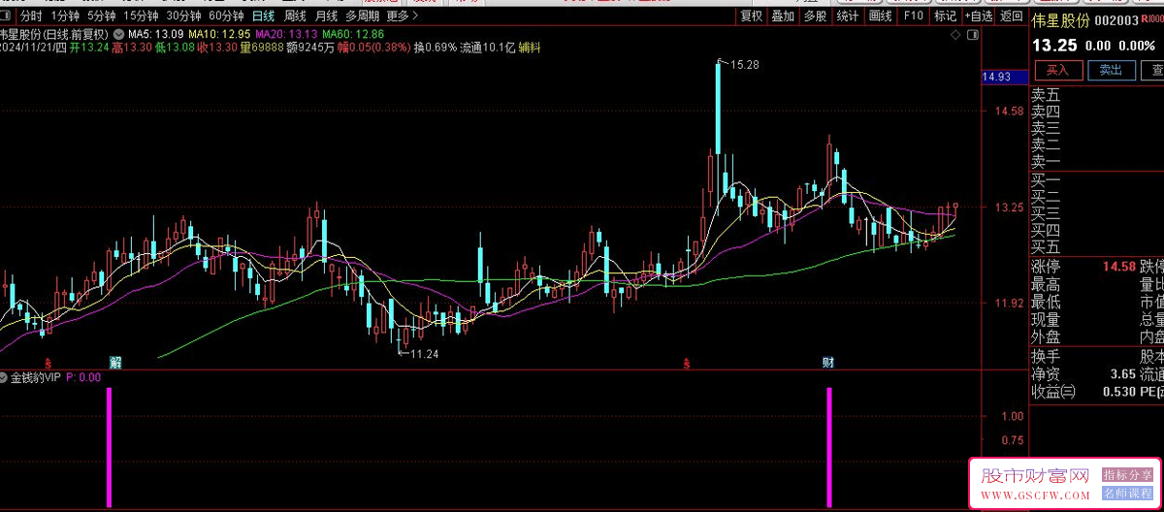Viewport: 1164px width, 512px height.
Task: Add stock with +自选 button
Action: point(978,16)
